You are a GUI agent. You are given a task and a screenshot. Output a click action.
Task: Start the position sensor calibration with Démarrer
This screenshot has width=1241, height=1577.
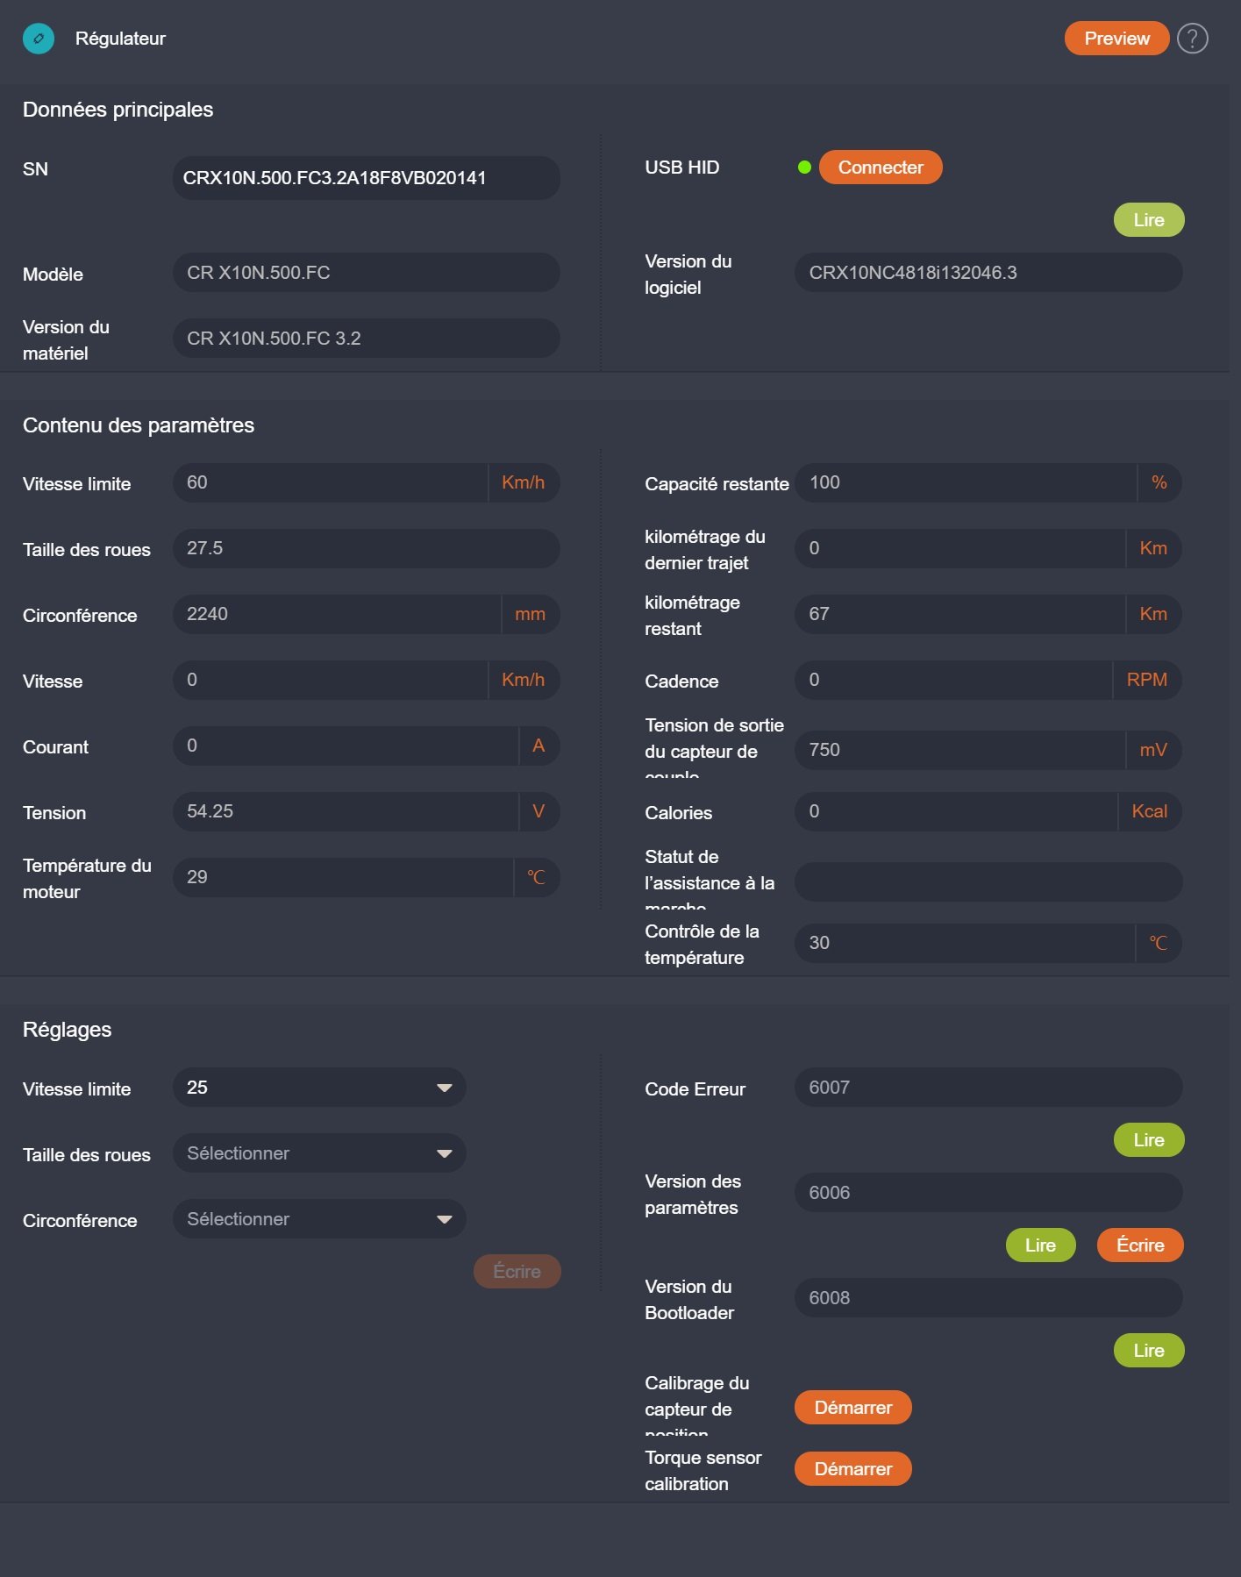point(853,1408)
